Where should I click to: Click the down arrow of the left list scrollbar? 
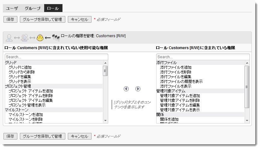(105, 121)
